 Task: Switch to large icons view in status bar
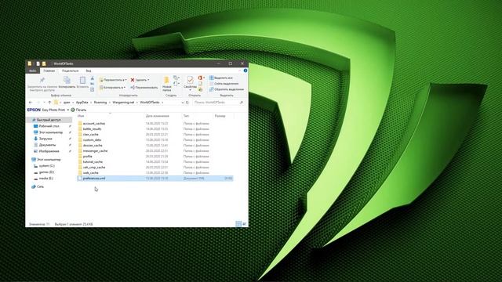244,224
